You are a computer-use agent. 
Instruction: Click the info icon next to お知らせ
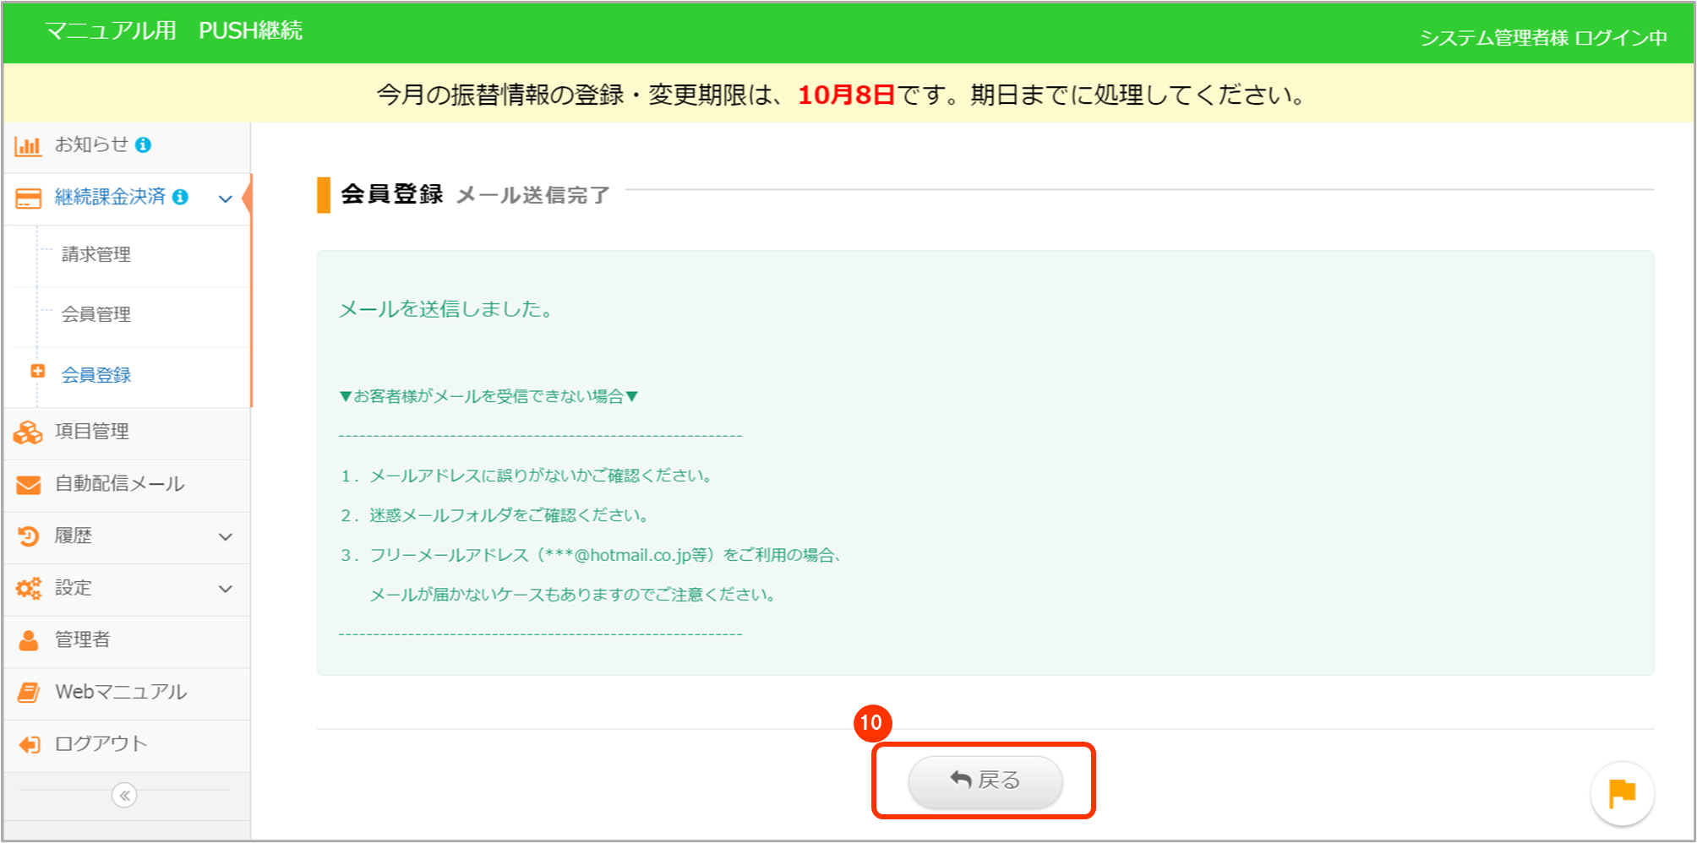coord(144,145)
